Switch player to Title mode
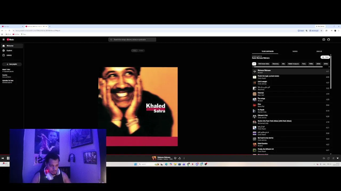Viewport: 341px width, 191px height. tap(135, 50)
